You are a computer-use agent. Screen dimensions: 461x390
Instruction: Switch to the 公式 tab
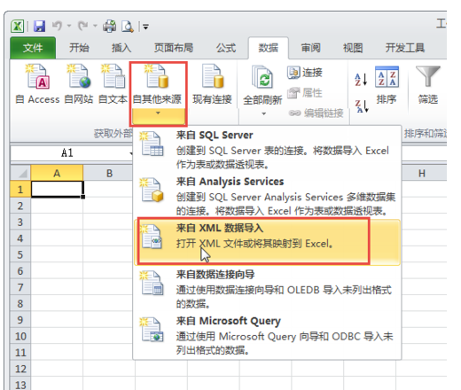coord(226,48)
